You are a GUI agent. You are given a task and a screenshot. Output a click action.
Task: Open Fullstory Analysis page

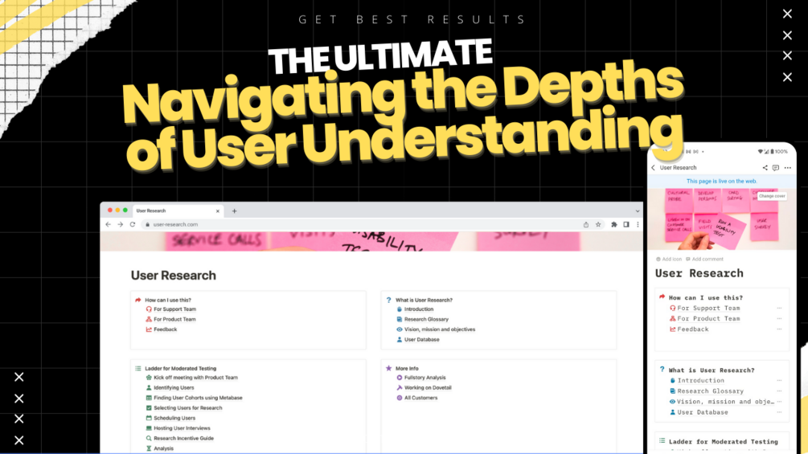click(425, 378)
